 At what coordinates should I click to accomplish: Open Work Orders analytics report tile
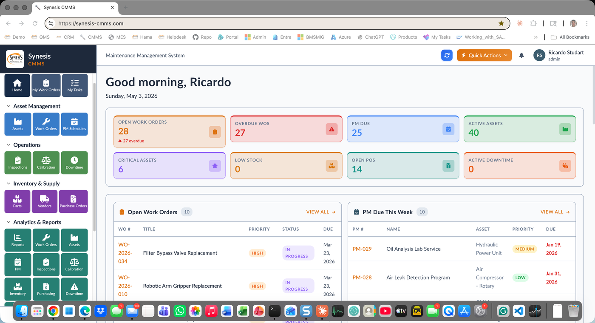46,240
